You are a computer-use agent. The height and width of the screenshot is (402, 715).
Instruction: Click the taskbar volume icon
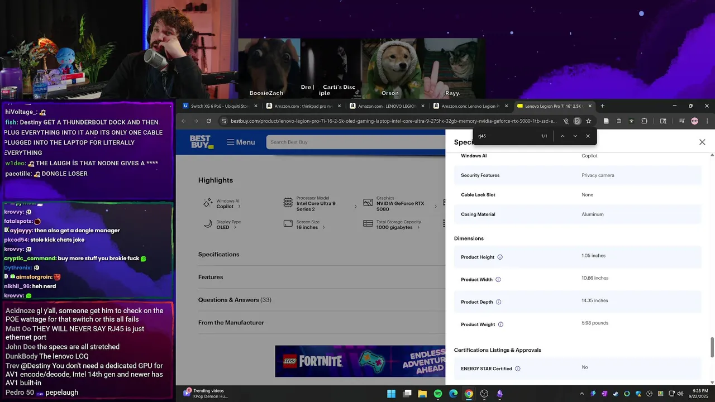(x=680, y=394)
